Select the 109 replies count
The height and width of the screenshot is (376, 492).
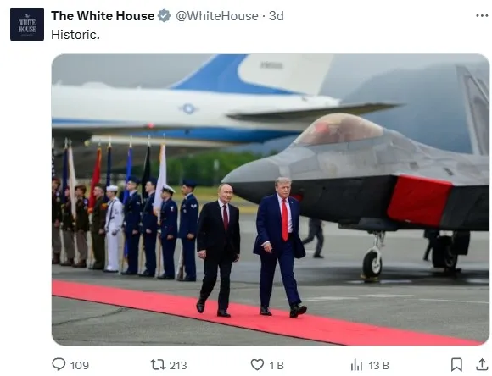(x=80, y=365)
